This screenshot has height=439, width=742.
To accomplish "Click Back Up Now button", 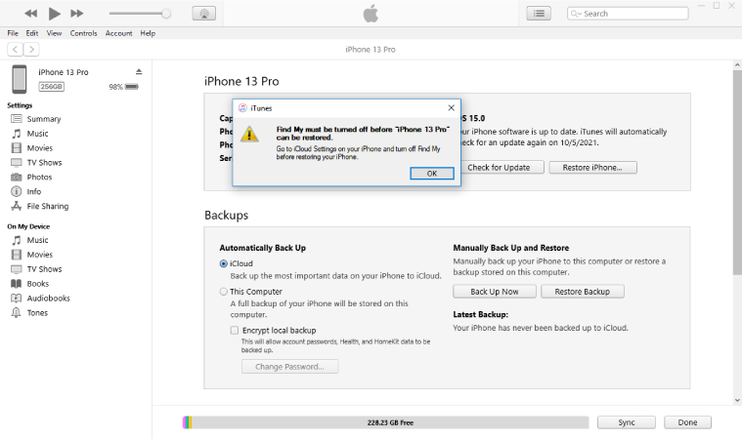I will point(495,292).
